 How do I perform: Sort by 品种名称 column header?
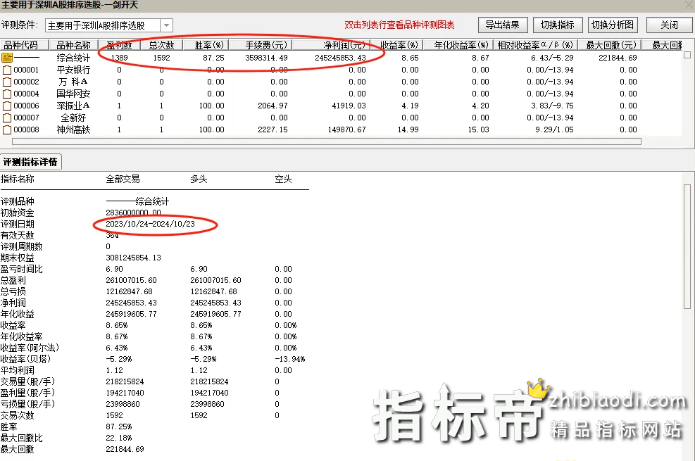coord(73,45)
